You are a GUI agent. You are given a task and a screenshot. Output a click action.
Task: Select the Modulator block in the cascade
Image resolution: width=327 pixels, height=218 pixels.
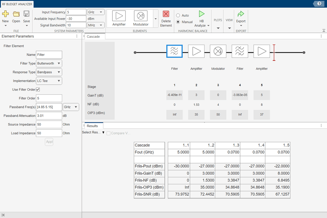coord(218,51)
